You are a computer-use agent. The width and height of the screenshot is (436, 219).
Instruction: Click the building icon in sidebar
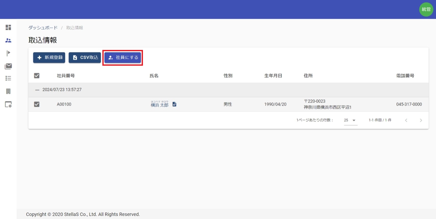8,91
